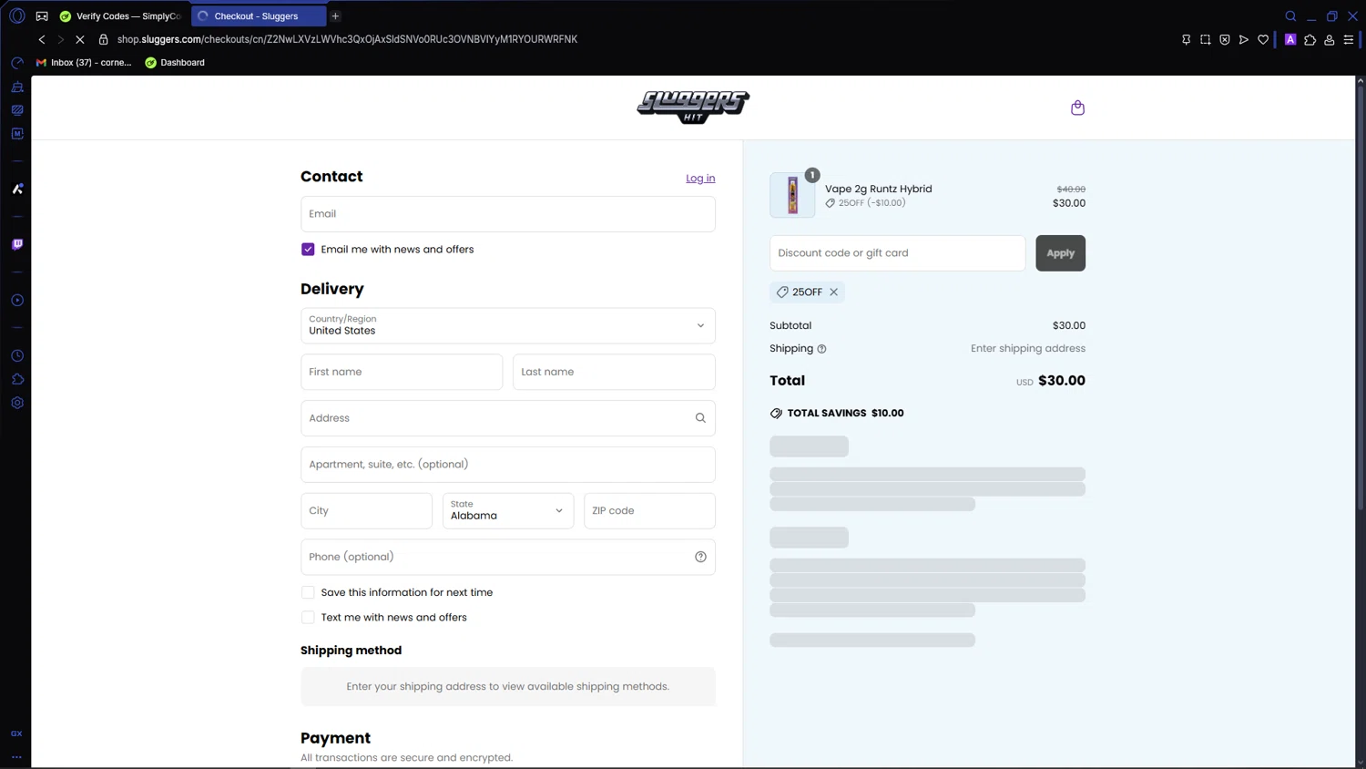Screen dimensions: 1366x769
Task: Click the Vape 2g Runtz Hybrid product name
Action: point(878,190)
